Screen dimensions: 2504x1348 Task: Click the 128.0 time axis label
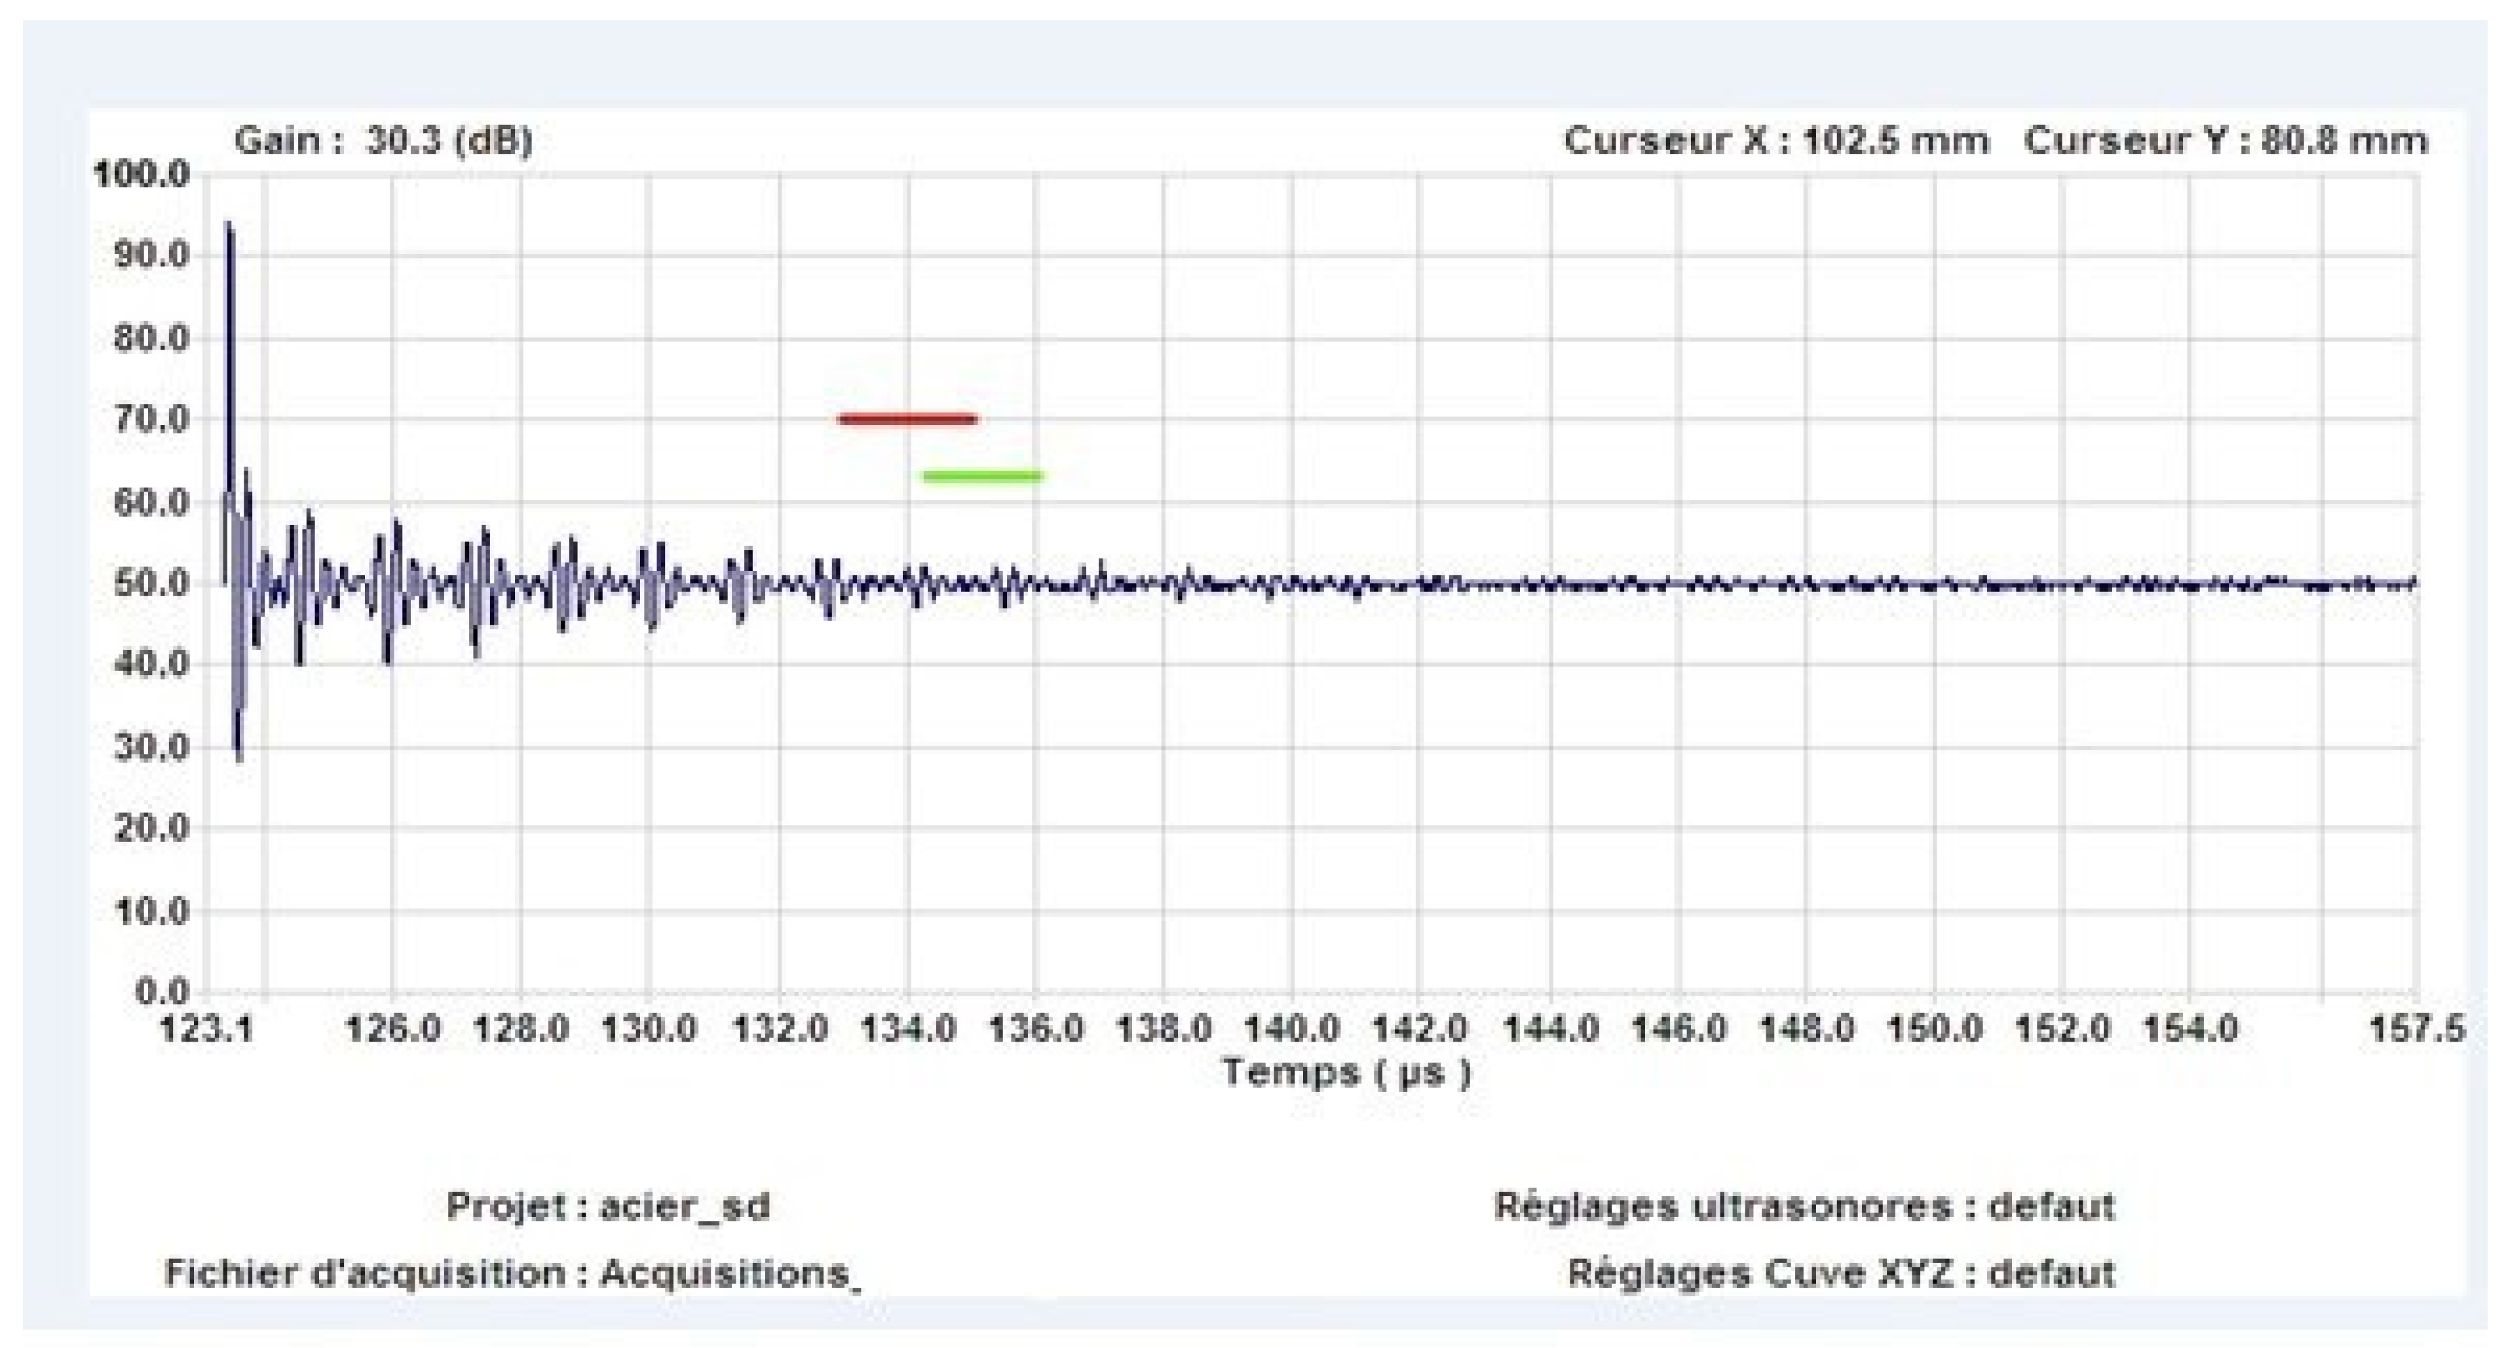click(521, 1029)
